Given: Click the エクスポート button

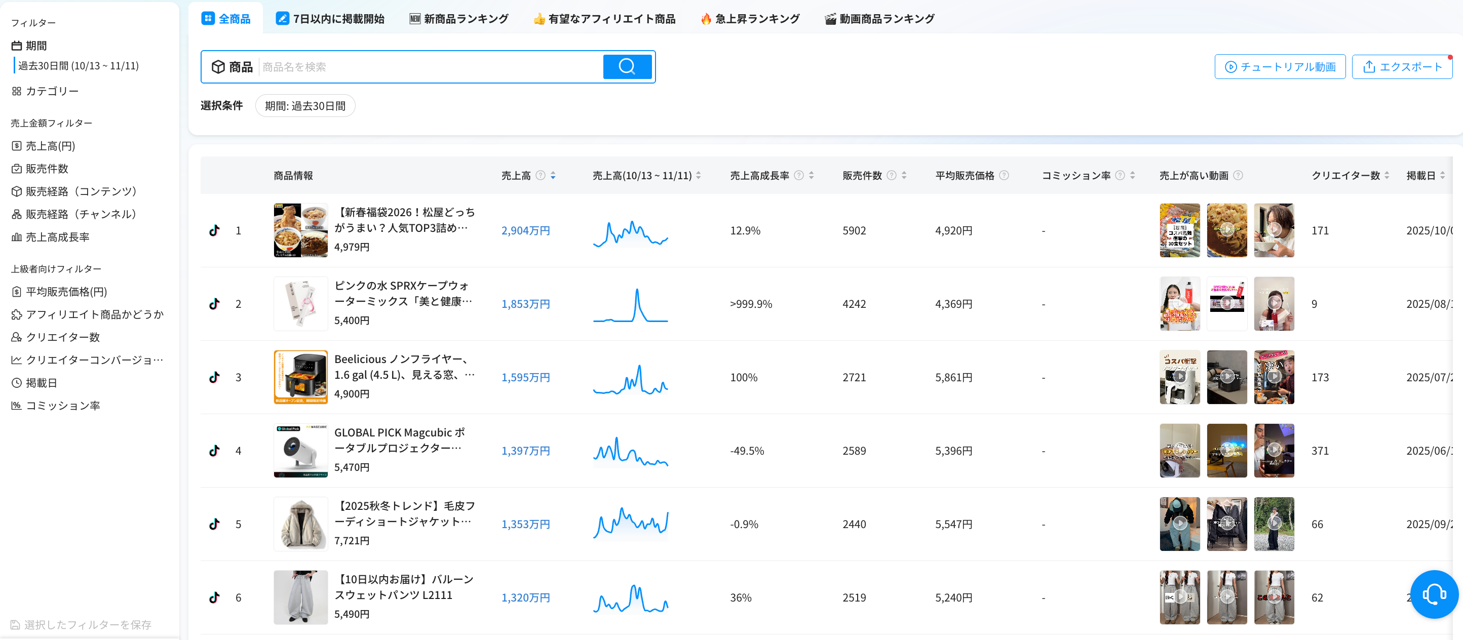Looking at the screenshot, I should [1402, 67].
